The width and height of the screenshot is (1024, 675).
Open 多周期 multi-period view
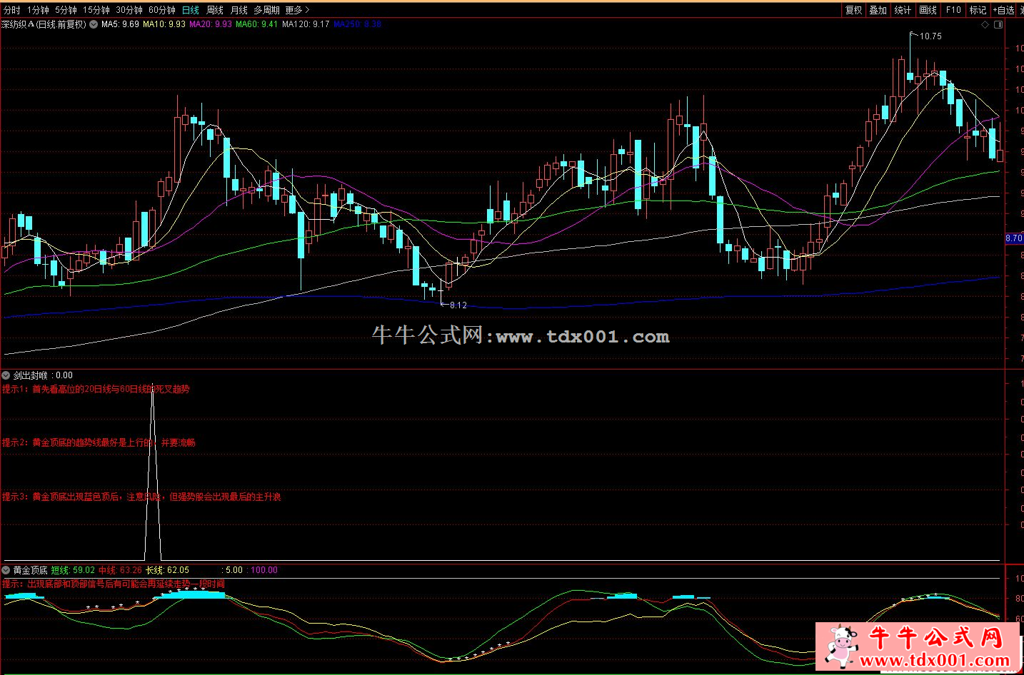(266, 10)
